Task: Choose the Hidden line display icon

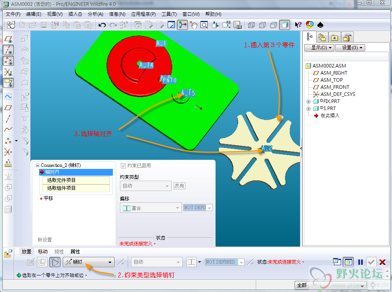Action: point(262,25)
